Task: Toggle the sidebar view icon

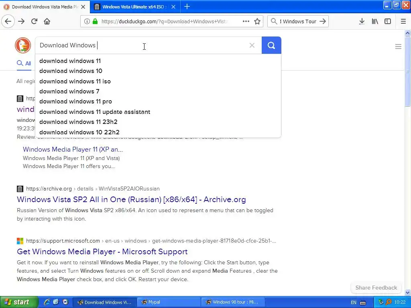Action: 388,21
